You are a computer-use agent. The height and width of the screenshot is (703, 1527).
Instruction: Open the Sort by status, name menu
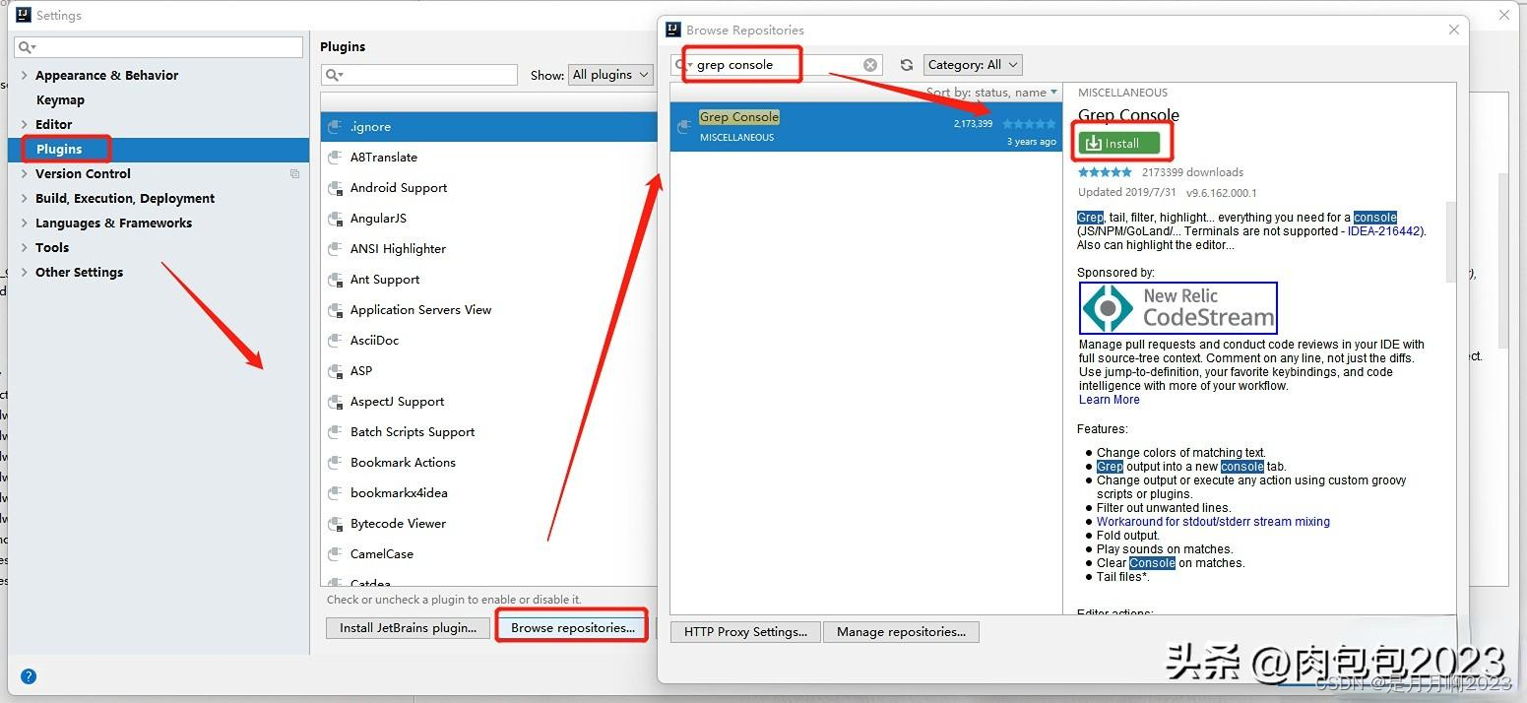pos(991,93)
